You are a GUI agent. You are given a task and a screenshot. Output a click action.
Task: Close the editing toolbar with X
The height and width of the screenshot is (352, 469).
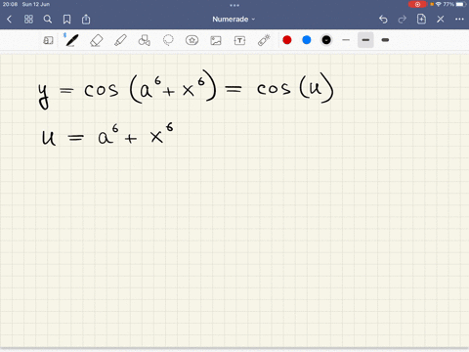point(441,20)
